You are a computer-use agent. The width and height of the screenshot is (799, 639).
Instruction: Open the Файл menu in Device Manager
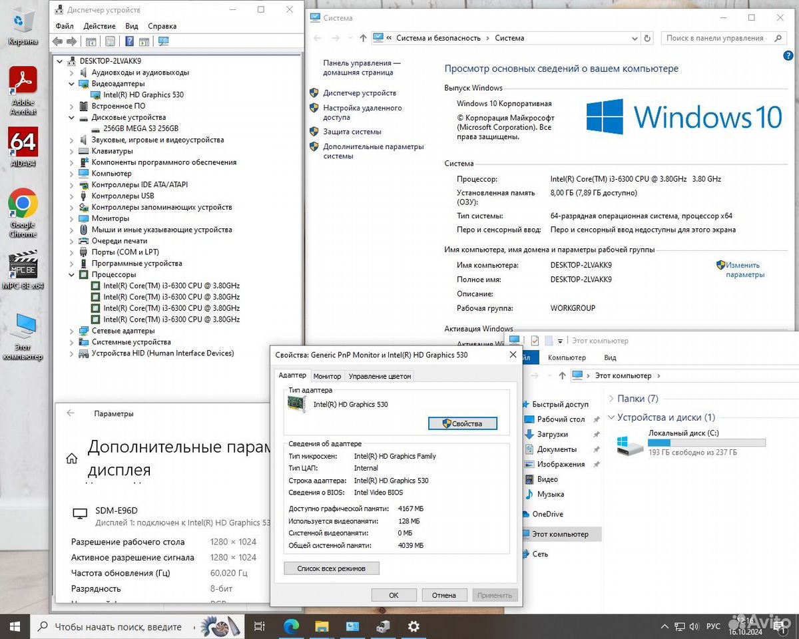(65, 26)
